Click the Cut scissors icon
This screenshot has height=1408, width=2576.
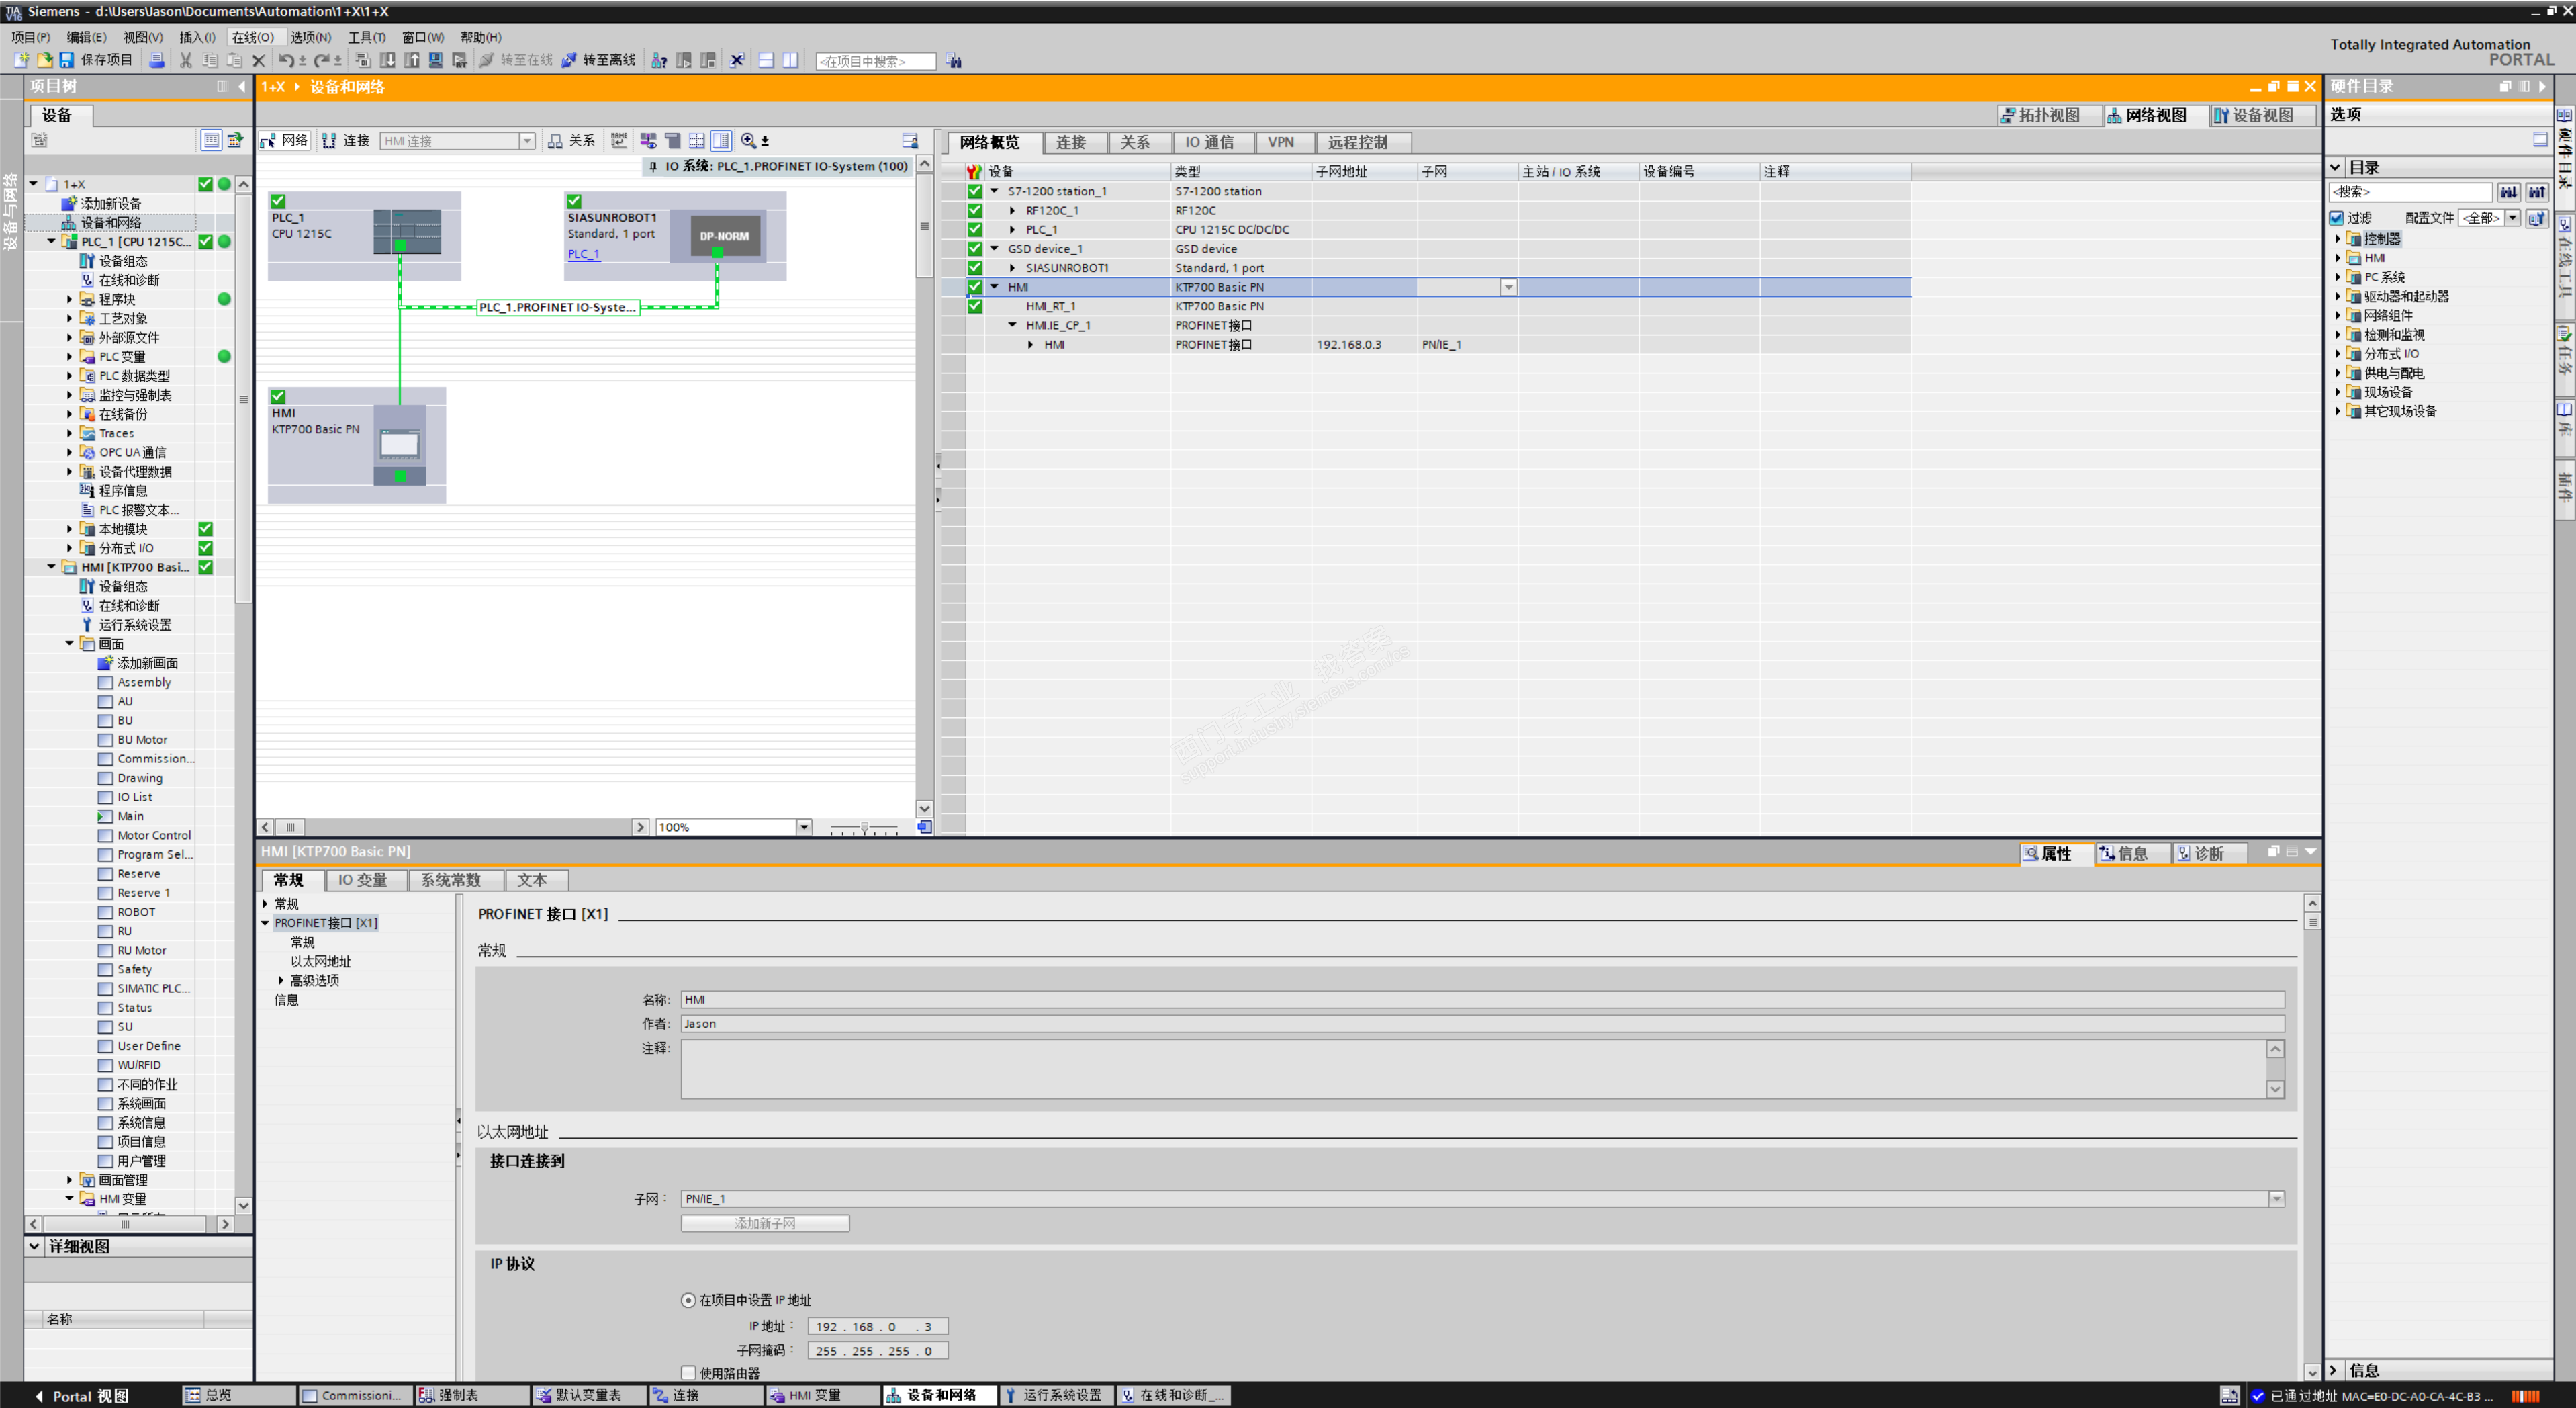coord(185,60)
